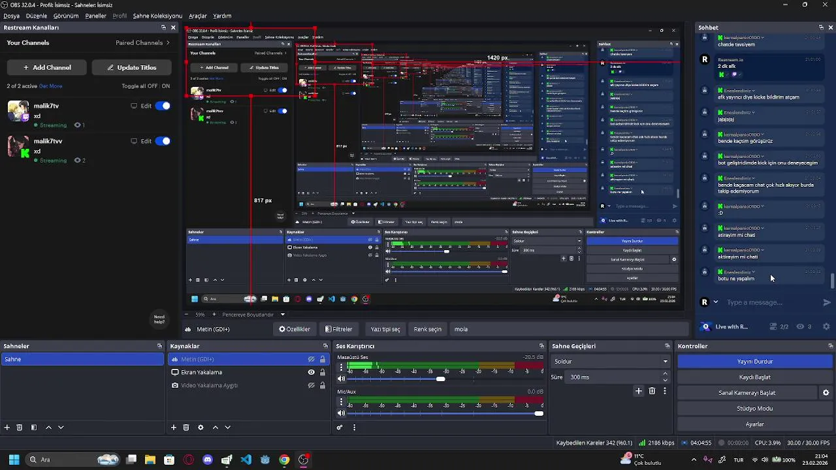The height and width of the screenshot is (470, 836).
Task: Open Masaüstü Ses options three-dot menu
Action: click(341, 368)
